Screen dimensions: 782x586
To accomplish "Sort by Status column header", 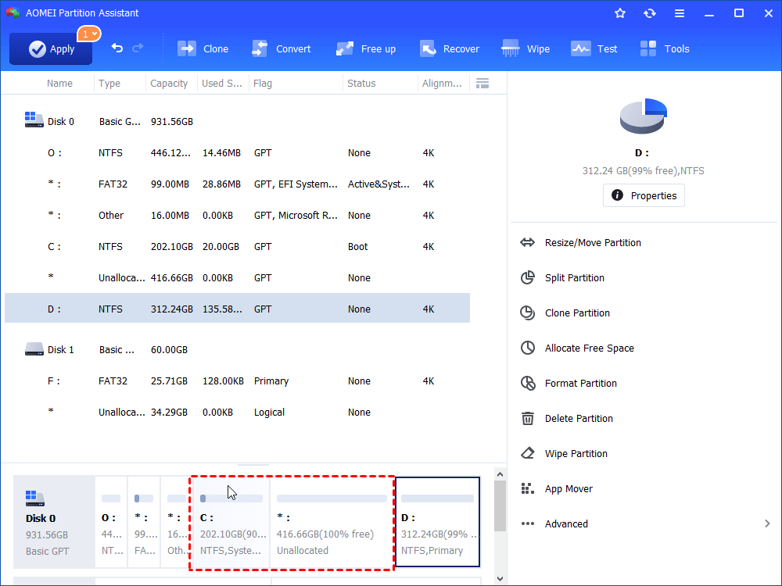I will tap(361, 84).
